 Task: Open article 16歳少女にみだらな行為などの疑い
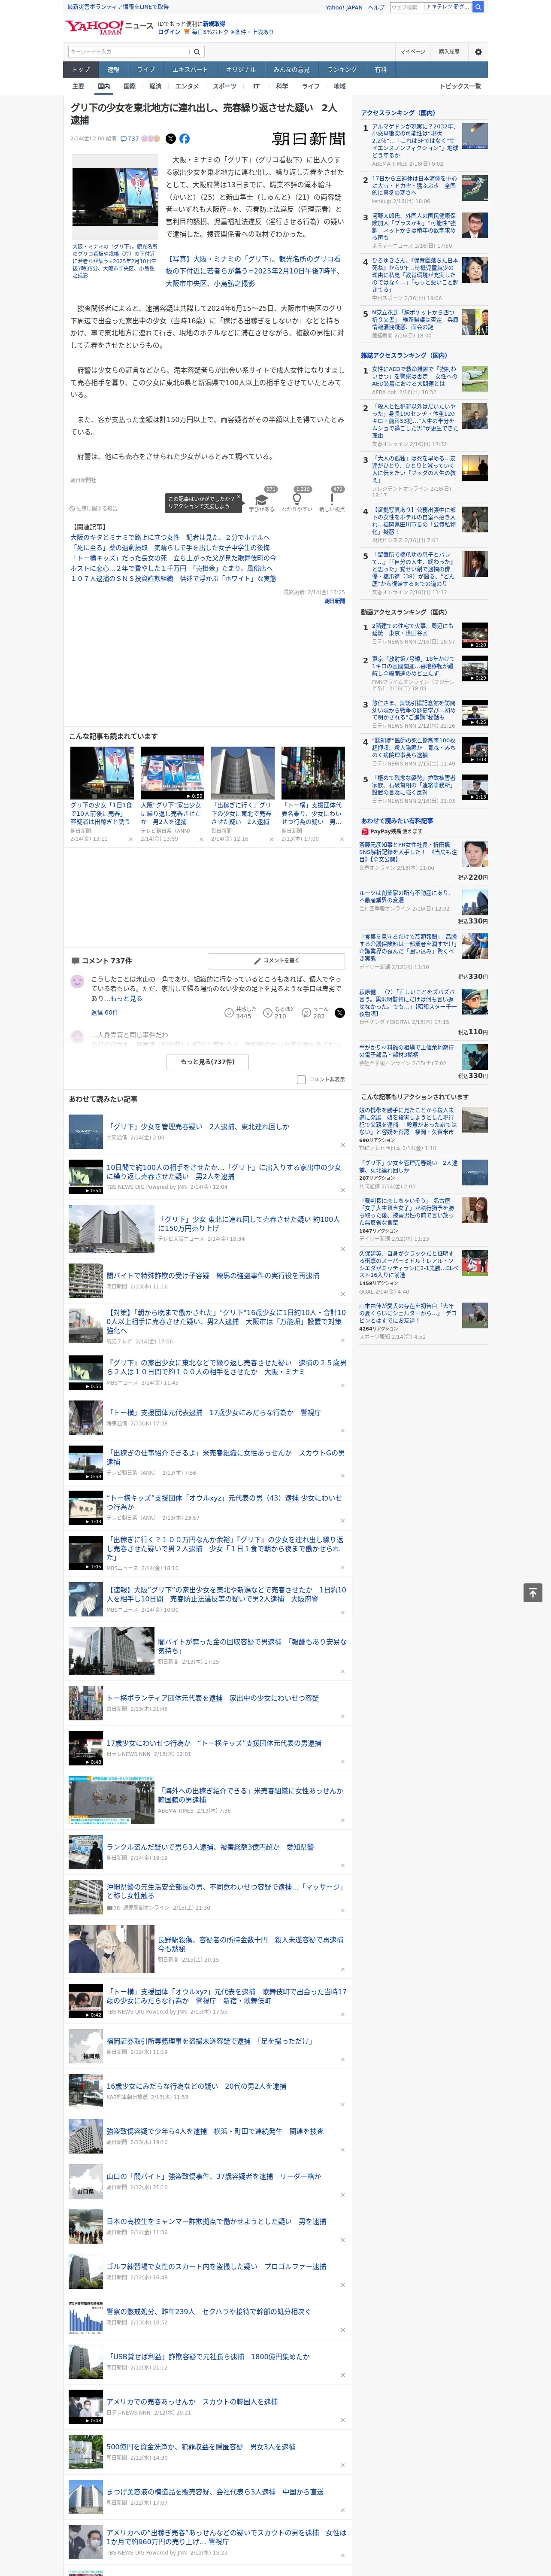pyautogui.click(x=196, y=2086)
